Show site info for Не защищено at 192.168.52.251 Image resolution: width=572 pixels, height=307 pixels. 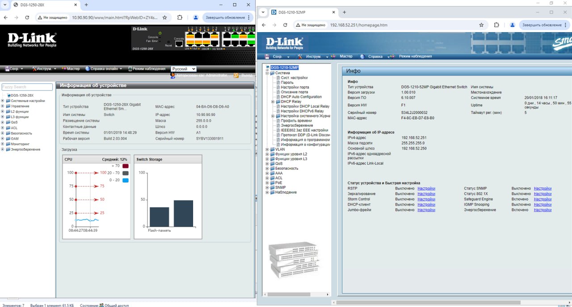coord(310,25)
